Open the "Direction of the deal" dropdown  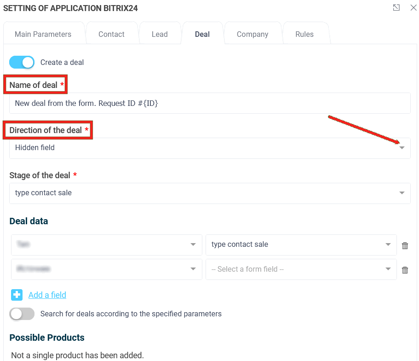[402, 148]
